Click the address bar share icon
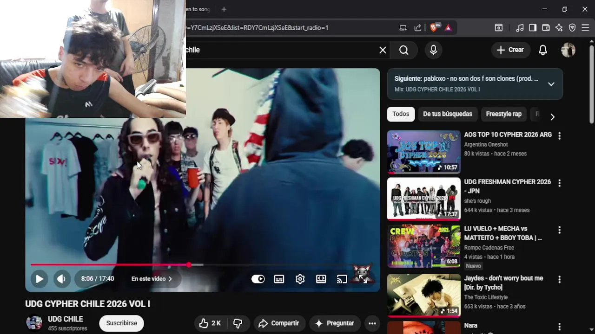595x334 pixels. [x=417, y=28]
